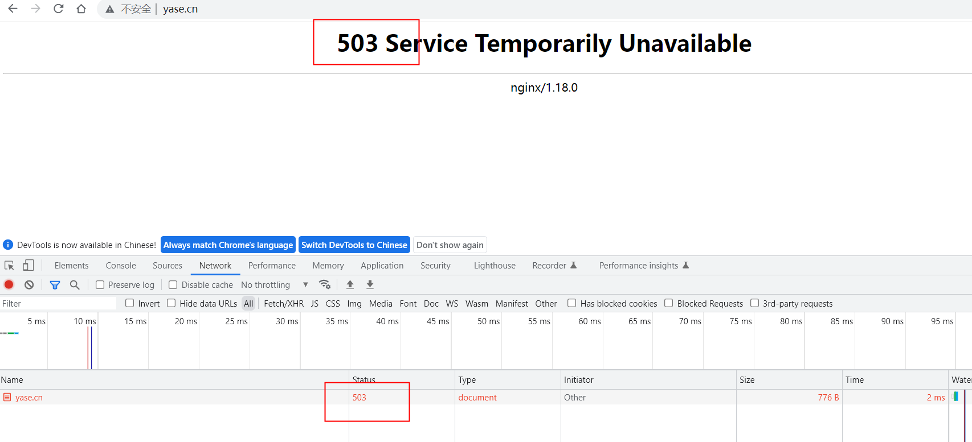The height and width of the screenshot is (442, 972).
Task: Filter requests by CSS
Action: coord(333,304)
